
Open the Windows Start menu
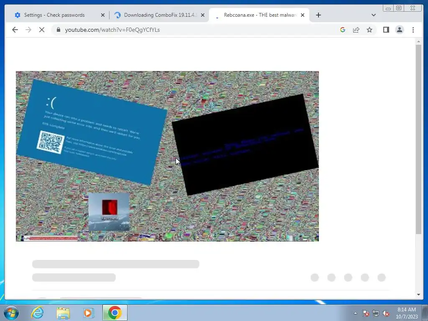11,313
